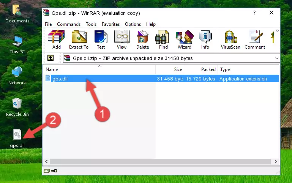292x183 pixels.
Task: Sort by Name column header
Action: pyautogui.click(x=99, y=69)
